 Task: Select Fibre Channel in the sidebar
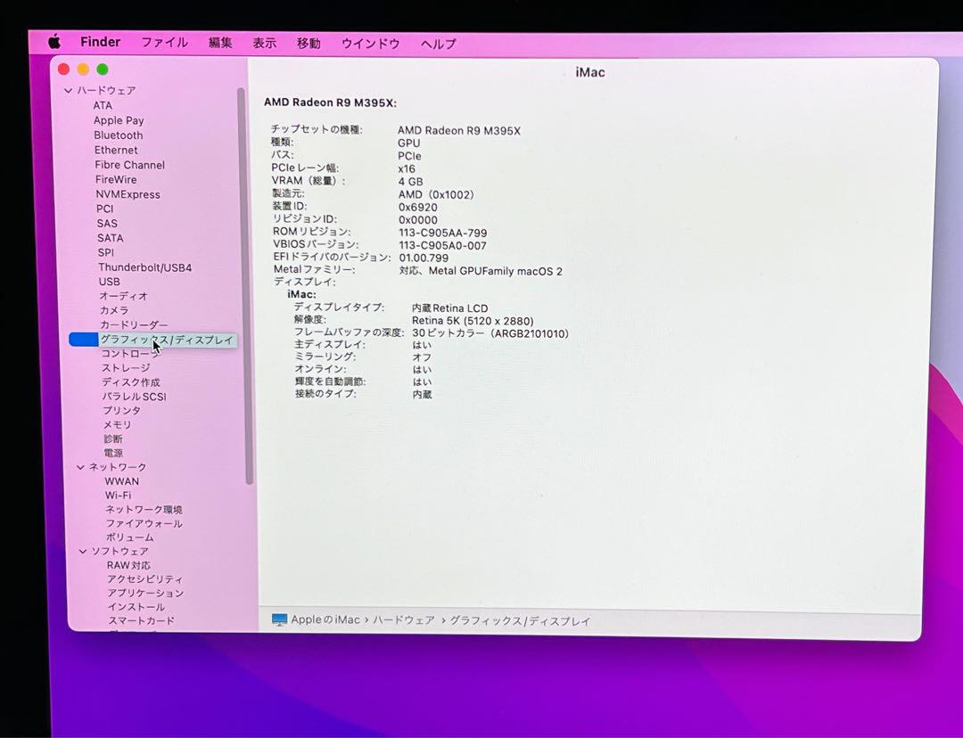coord(129,165)
